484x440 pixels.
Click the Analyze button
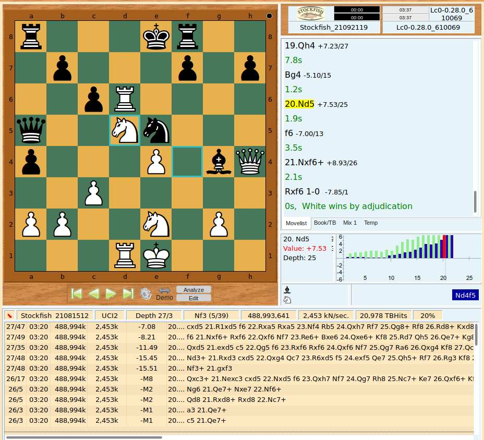194,290
